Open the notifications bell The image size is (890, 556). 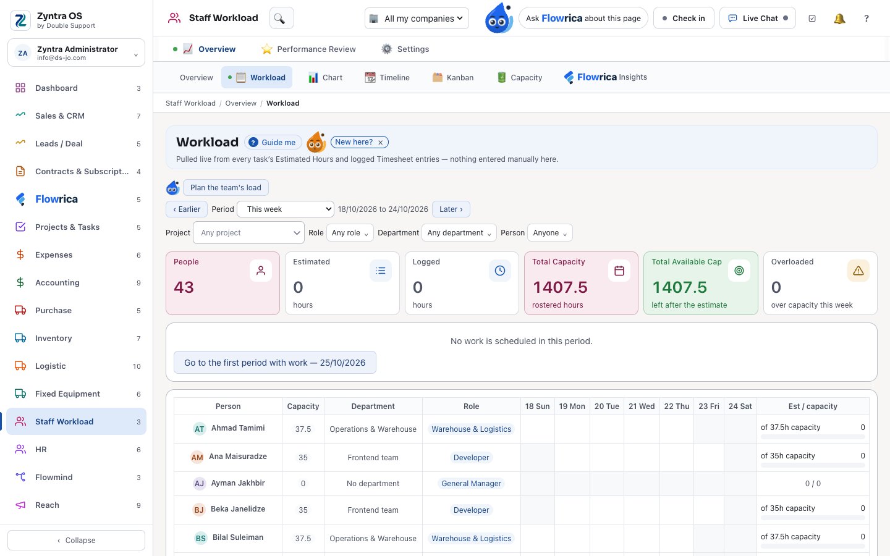839,19
